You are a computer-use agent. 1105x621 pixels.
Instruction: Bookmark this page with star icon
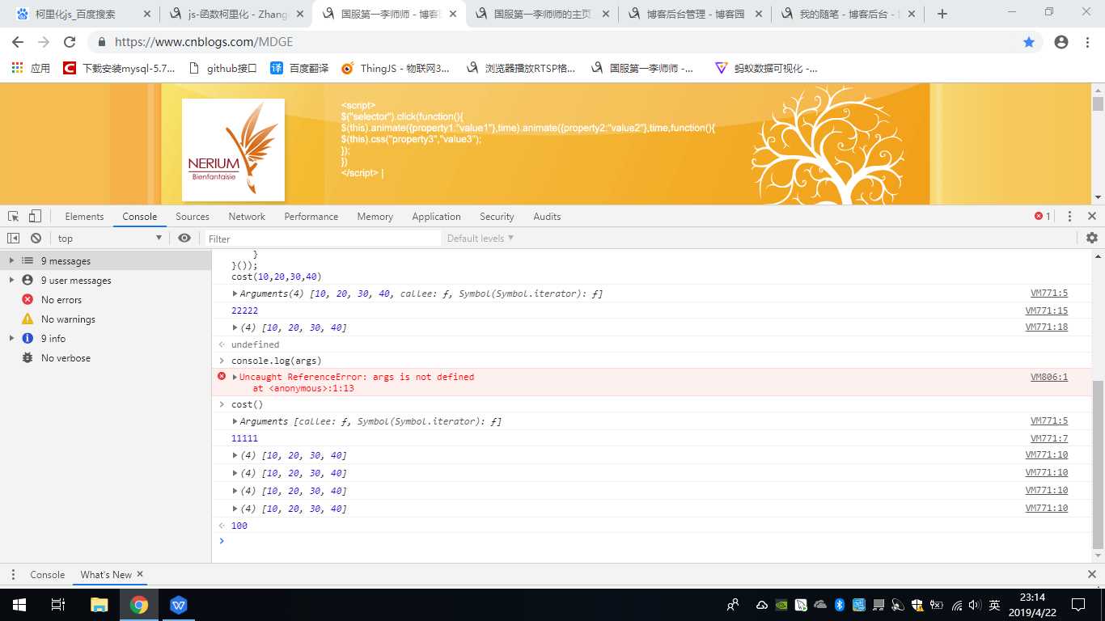click(x=1029, y=42)
